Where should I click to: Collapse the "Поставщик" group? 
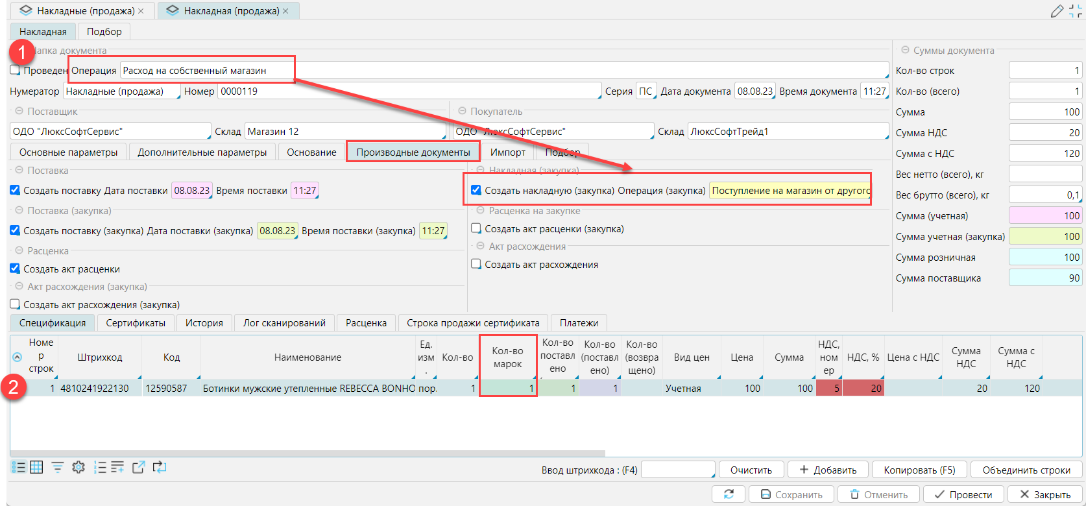tap(19, 112)
